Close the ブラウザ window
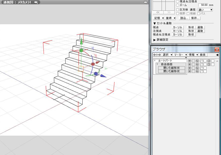 (x=217, y=50)
